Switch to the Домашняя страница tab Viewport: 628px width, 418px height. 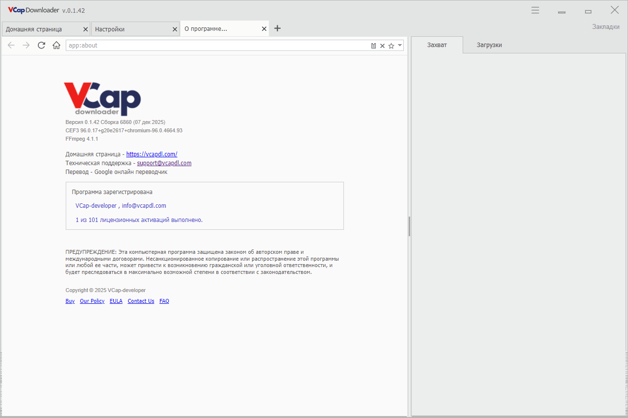tap(39, 29)
